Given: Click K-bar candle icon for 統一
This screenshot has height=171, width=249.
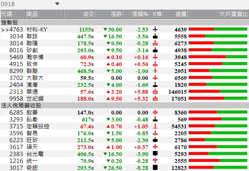Looking at the screenshot, I should click(x=155, y=161).
